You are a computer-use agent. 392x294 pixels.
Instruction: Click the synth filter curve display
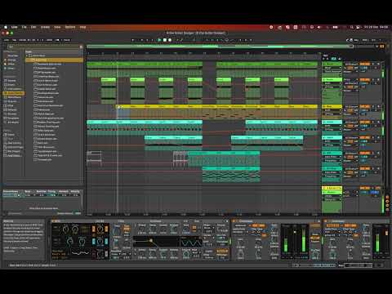[x=156, y=241]
